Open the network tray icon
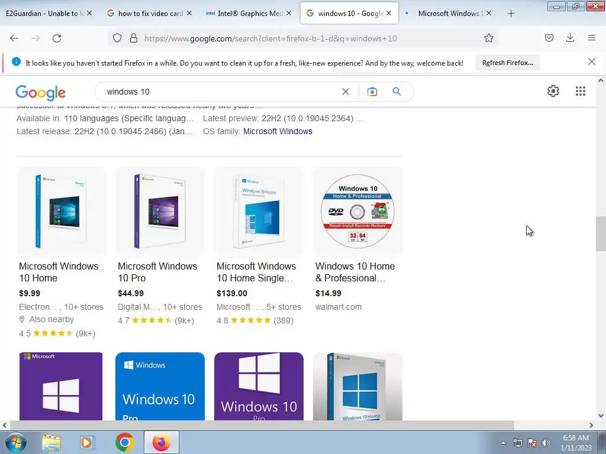This screenshot has width=606, height=454. pos(517,443)
